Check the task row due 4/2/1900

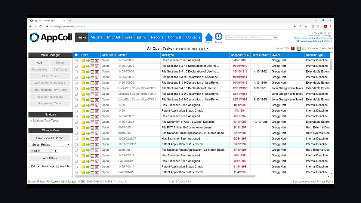[76, 60]
